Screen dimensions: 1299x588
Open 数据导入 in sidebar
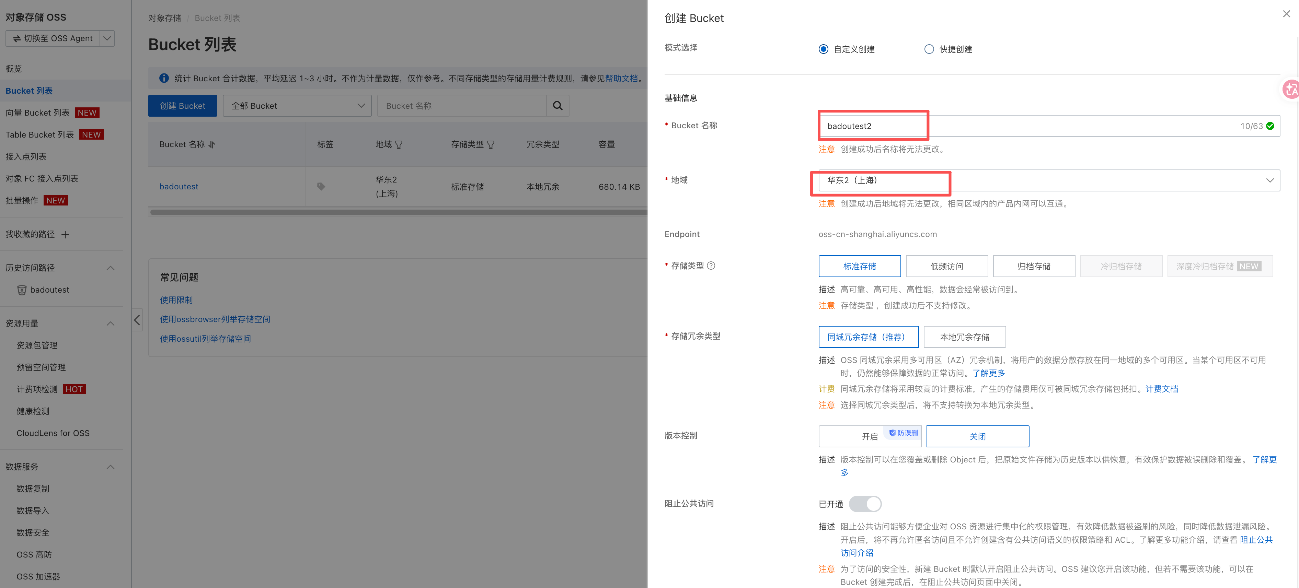[x=33, y=510]
